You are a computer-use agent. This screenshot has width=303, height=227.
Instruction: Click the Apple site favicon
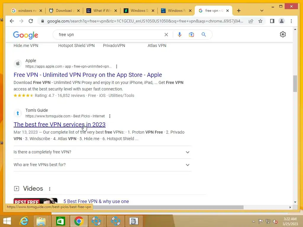(18, 63)
